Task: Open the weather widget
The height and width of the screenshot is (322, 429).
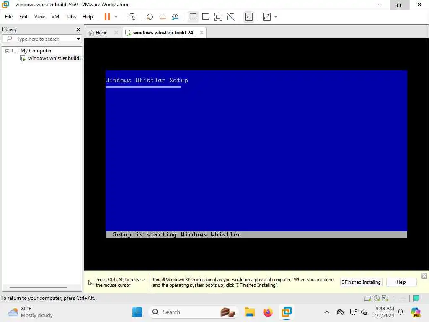Action: tap(30, 312)
